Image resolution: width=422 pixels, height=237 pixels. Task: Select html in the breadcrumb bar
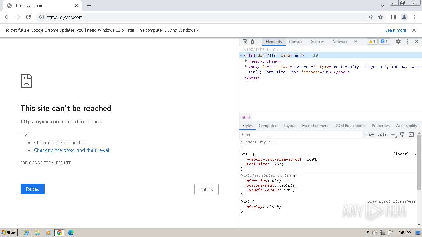246,117
